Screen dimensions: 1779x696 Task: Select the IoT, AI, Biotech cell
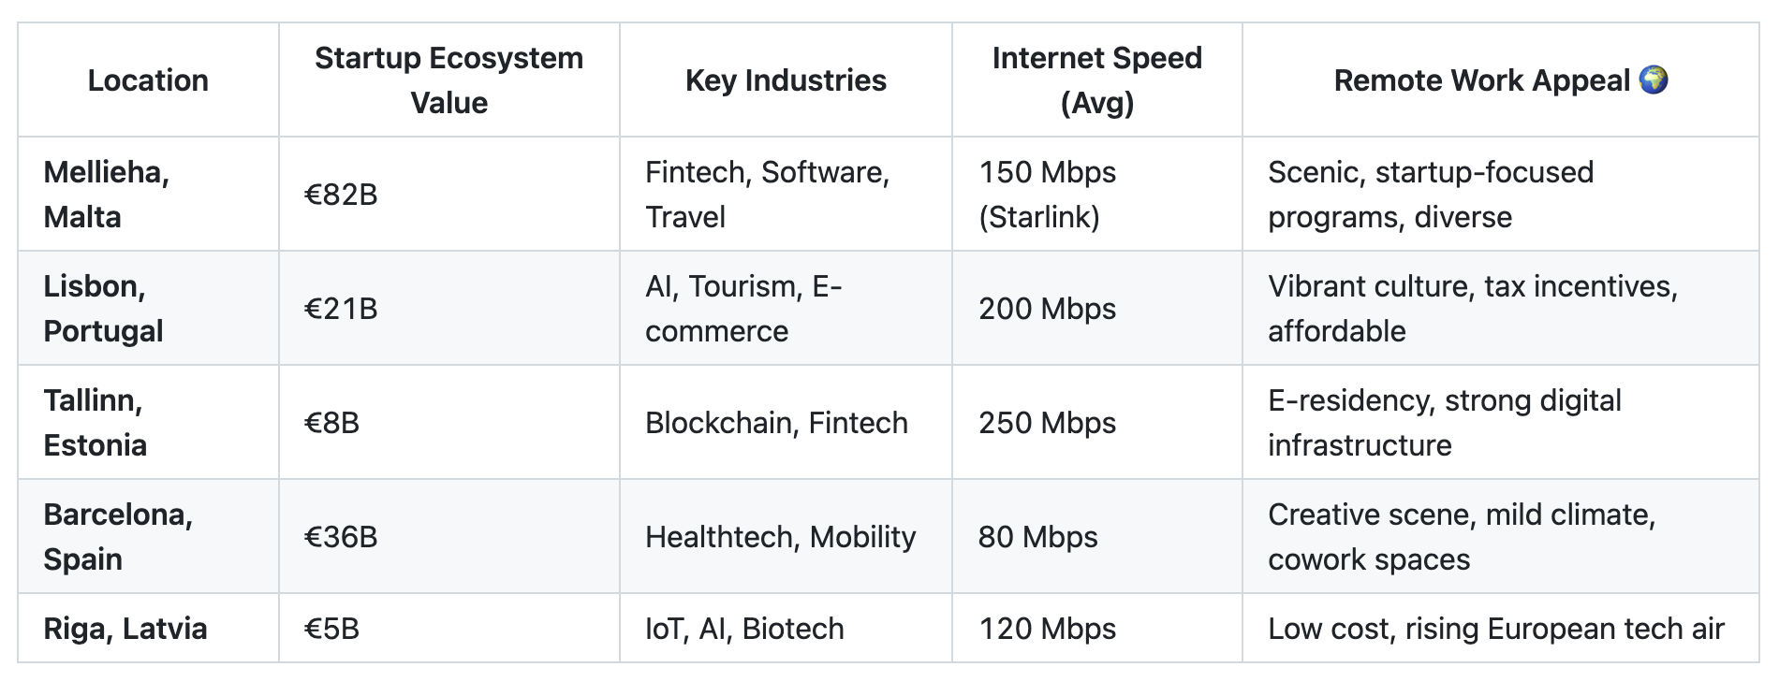[x=786, y=628]
